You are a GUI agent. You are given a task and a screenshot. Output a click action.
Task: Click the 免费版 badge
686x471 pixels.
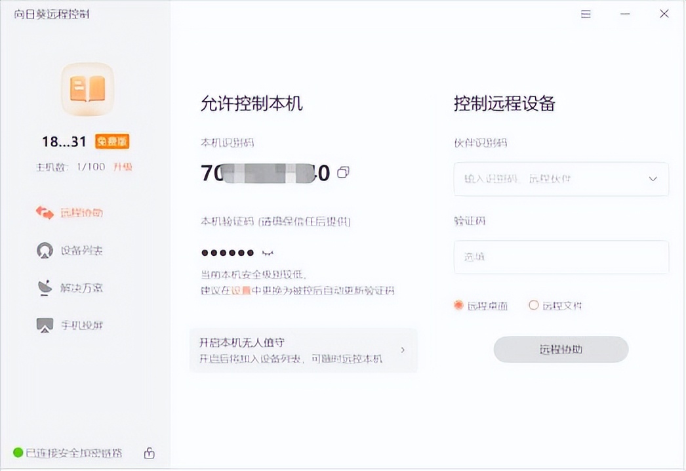coord(112,141)
